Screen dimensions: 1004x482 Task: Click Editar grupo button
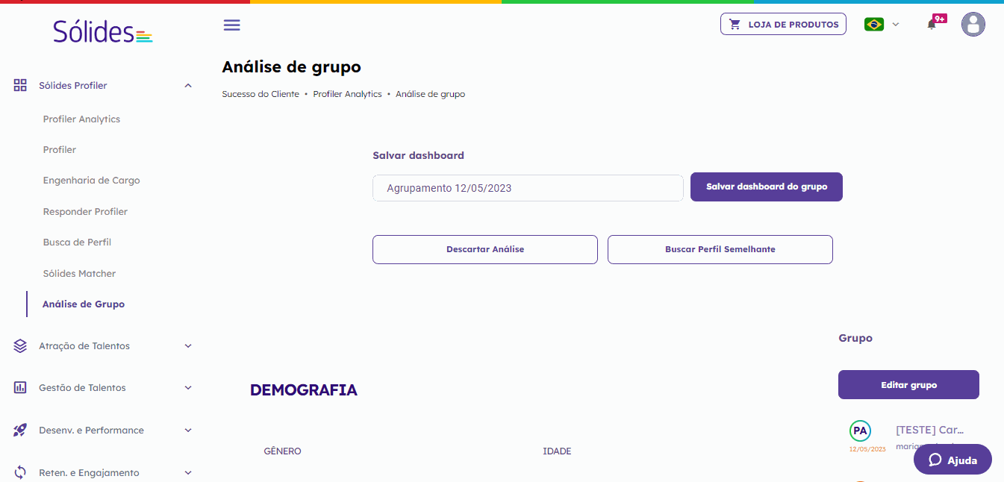(908, 385)
